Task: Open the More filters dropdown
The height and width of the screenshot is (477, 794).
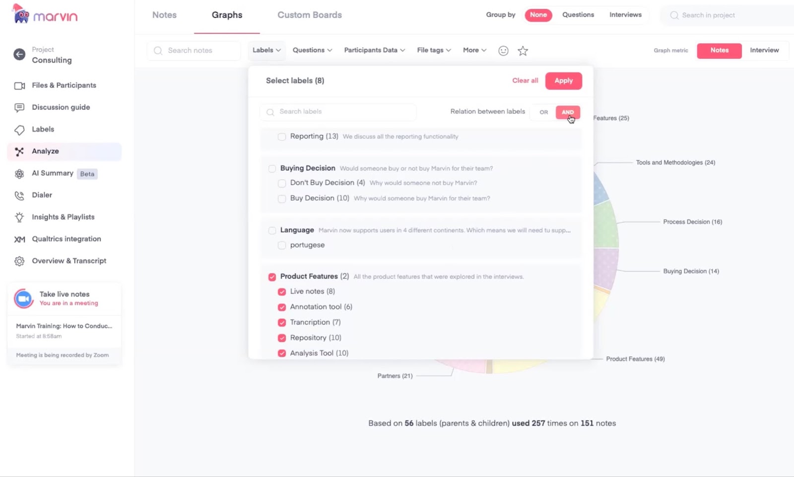Action: click(x=474, y=50)
